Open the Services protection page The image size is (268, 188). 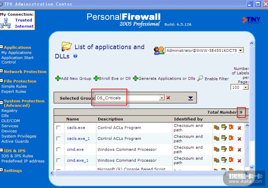click(x=10, y=126)
